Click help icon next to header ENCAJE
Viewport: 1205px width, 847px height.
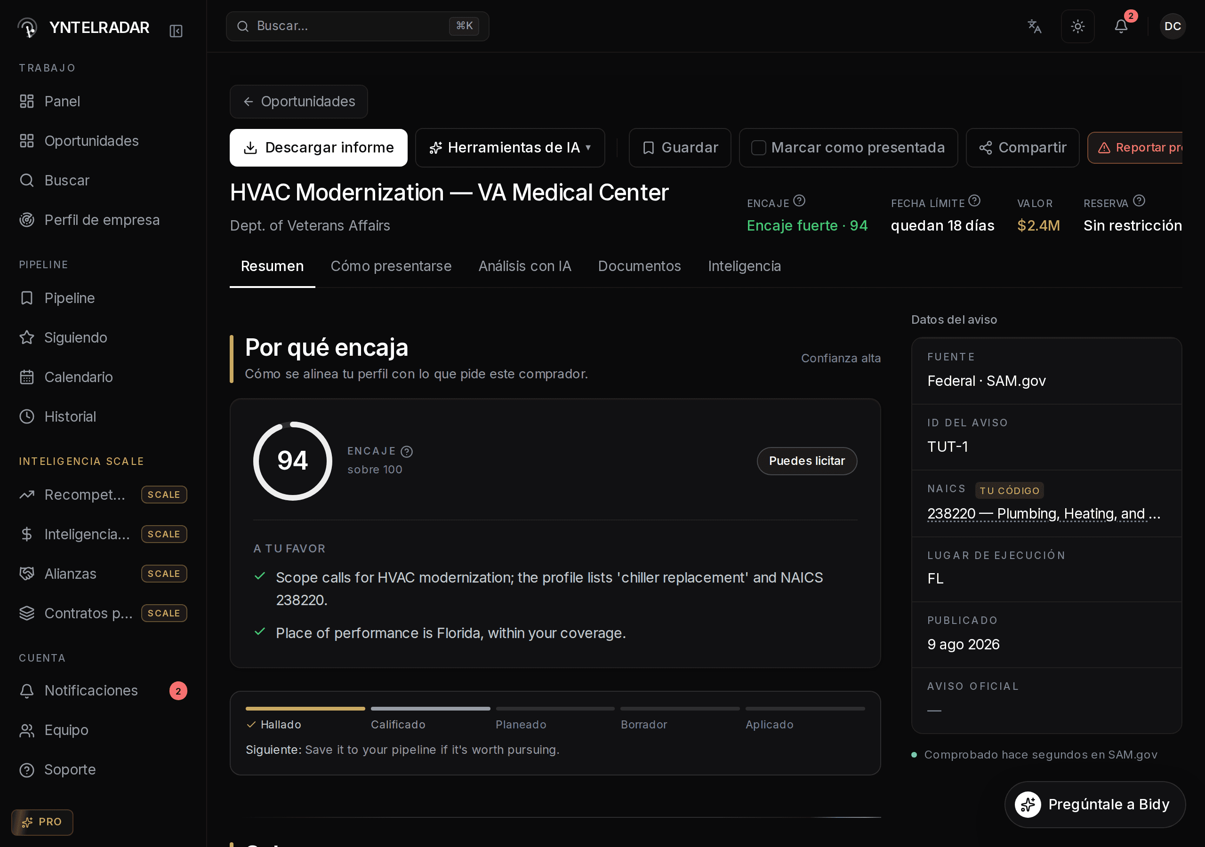coord(799,201)
